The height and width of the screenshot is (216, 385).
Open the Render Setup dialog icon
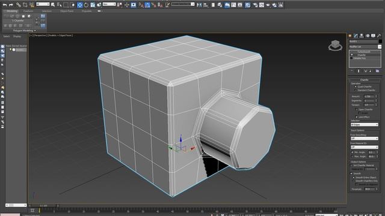255,5
